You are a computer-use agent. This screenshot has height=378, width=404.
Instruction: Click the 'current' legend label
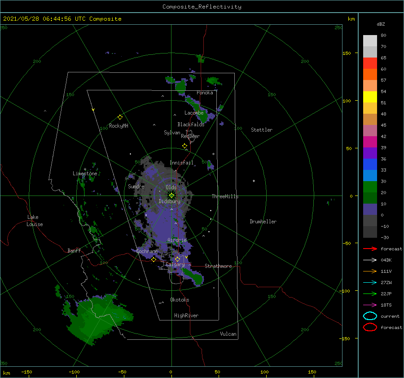pos(390,316)
